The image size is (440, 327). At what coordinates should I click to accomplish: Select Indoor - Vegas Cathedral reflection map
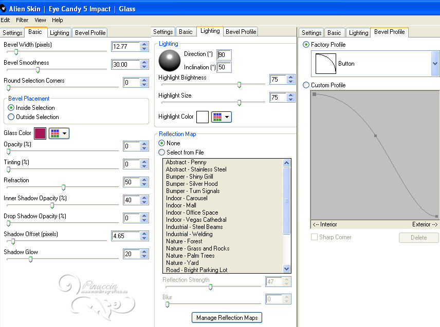[x=196, y=220]
